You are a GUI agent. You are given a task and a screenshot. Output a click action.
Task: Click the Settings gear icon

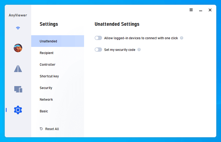click(18, 110)
